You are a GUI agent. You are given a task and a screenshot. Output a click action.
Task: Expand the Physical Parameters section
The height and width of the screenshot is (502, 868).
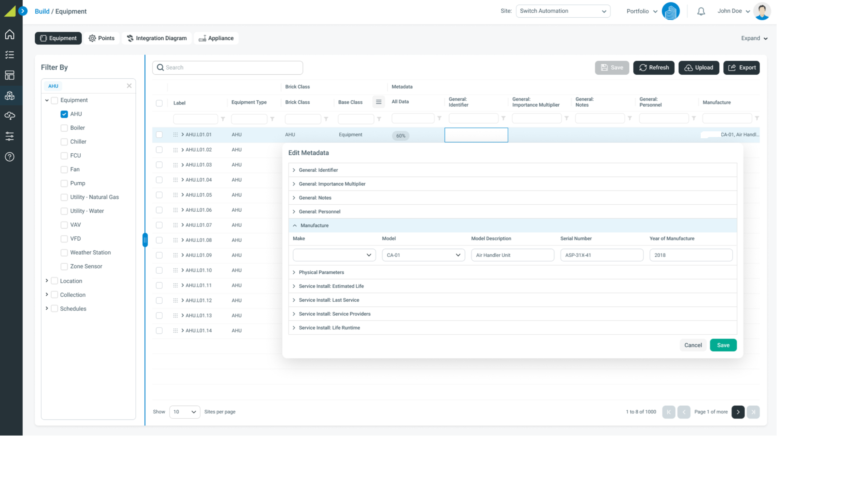coord(321,272)
